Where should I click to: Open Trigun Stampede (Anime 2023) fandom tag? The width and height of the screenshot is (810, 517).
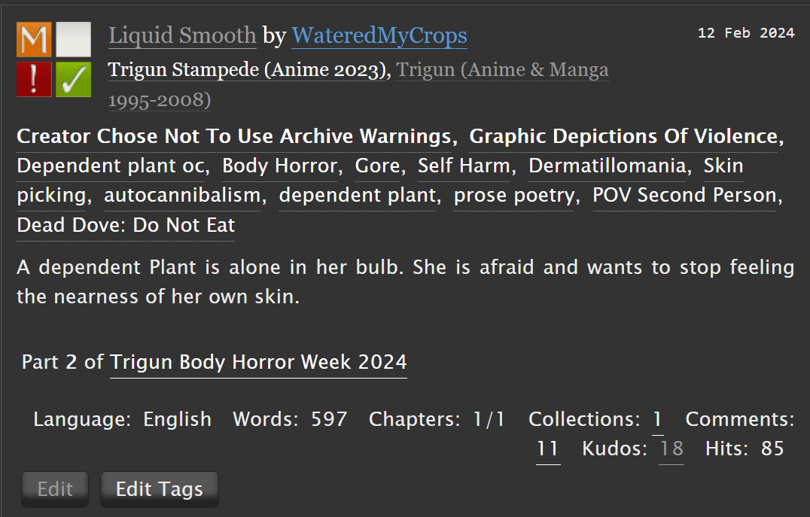point(248,70)
